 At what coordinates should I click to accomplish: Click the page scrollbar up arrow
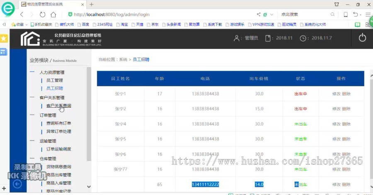tap(371, 75)
